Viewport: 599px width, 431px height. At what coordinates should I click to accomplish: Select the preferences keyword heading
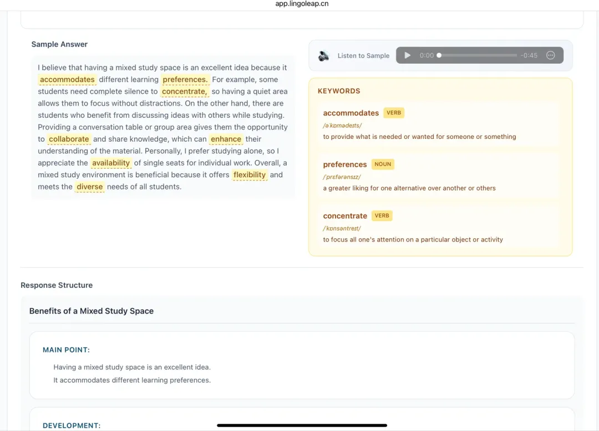(344, 164)
